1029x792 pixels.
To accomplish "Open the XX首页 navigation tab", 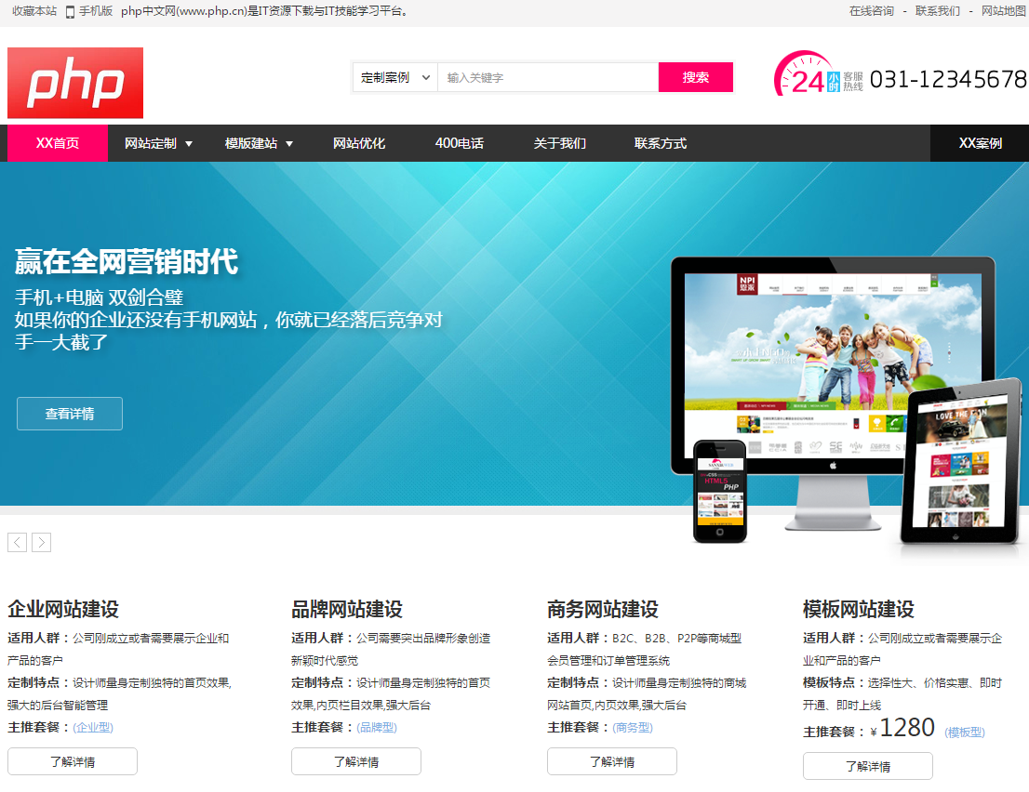I will click(x=58, y=143).
